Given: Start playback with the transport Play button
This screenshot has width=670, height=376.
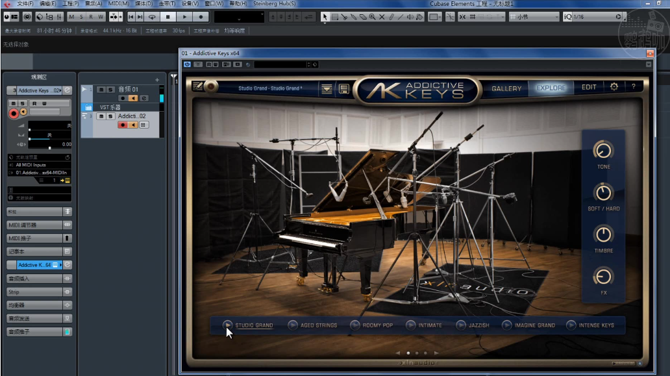Looking at the screenshot, I should click(x=184, y=17).
